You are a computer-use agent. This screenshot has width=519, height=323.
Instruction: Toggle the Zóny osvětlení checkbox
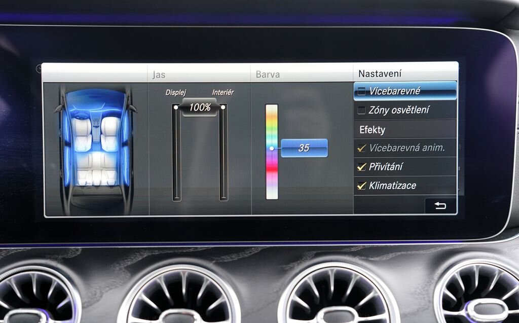pos(361,110)
